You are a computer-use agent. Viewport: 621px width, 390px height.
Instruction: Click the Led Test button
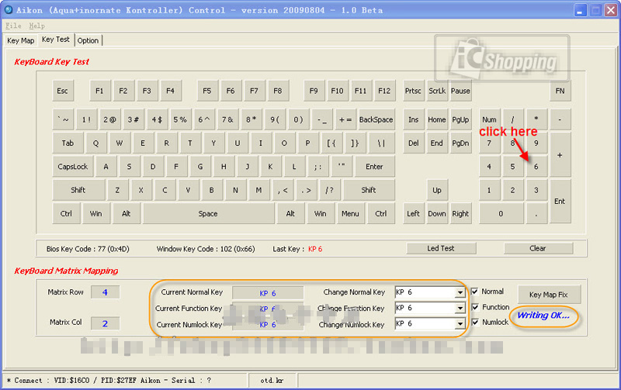pyautogui.click(x=441, y=249)
